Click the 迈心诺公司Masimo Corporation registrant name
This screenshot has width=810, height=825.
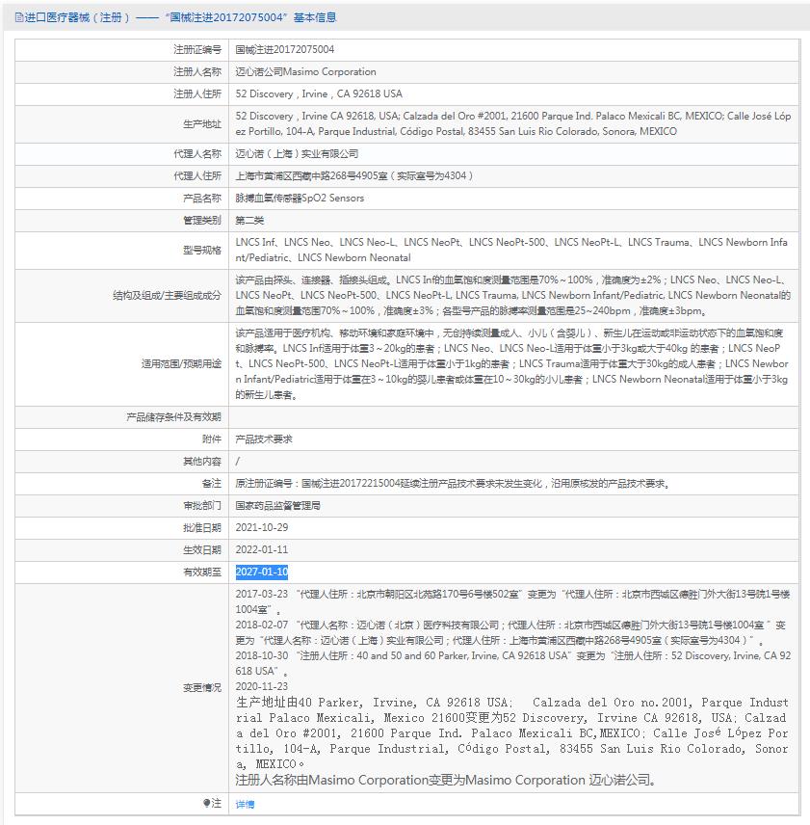point(306,71)
